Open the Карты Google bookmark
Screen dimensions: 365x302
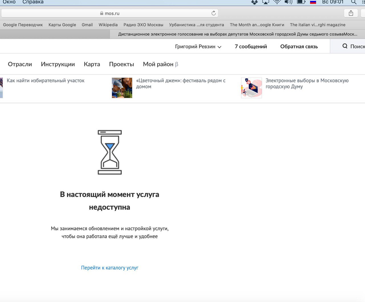pos(62,25)
